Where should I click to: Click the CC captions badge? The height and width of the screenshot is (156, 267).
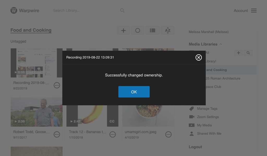coord(112,121)
